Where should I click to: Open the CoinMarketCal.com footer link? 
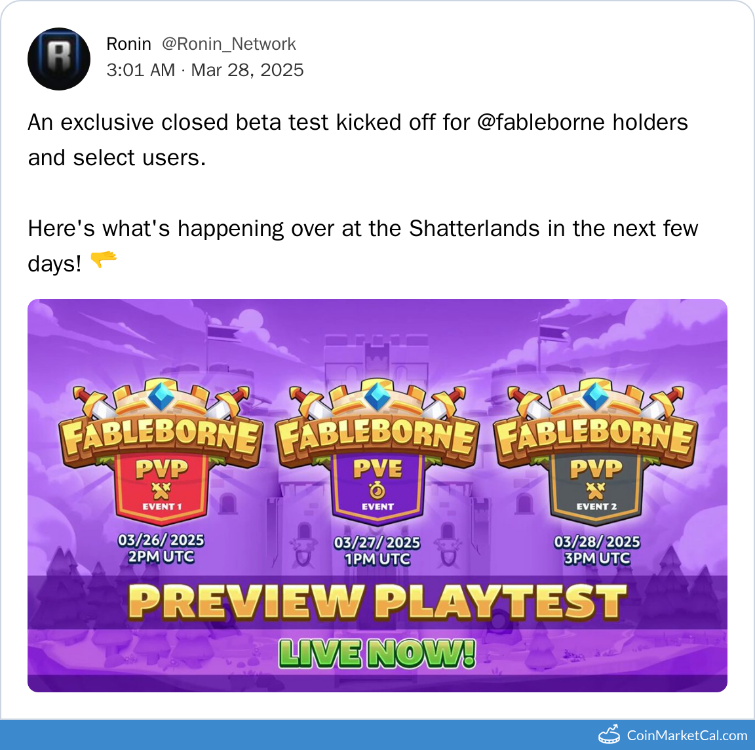(x=687, y=736)
